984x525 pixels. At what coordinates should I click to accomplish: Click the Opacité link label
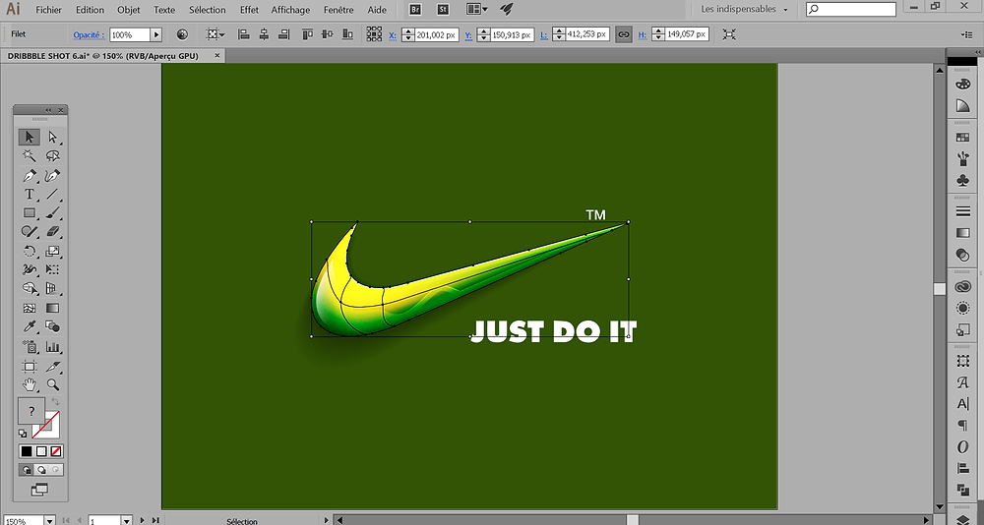point(88,35)
